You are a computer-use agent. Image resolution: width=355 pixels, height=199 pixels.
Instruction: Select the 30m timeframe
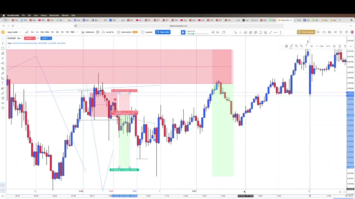click(x=47, y=32)
